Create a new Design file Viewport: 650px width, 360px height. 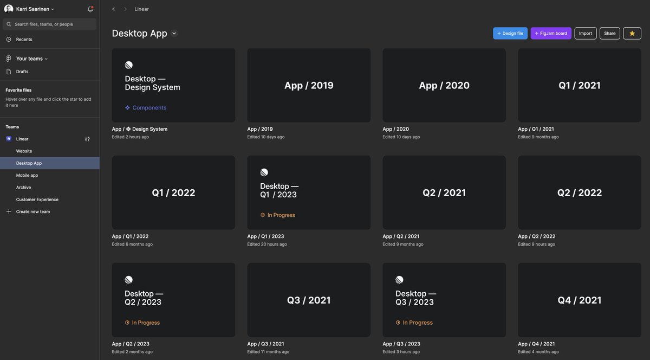tap(510, 33)
